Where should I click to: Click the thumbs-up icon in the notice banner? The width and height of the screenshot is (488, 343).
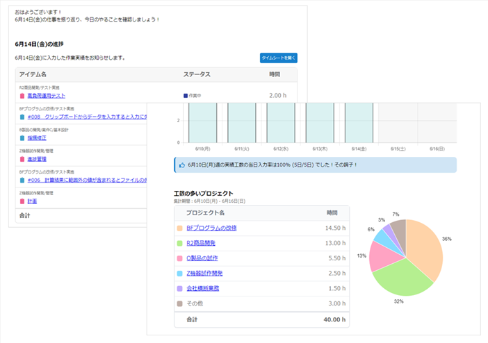181,165
